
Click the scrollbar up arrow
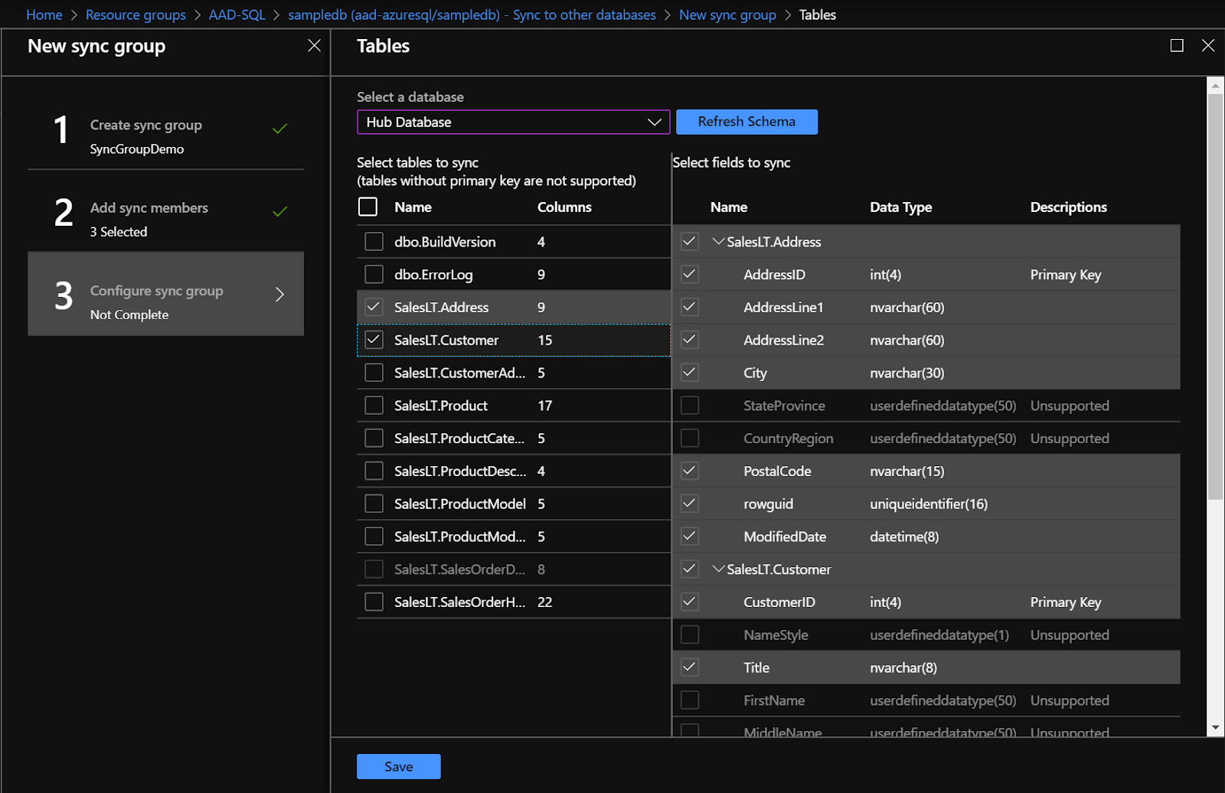(x=1215, y=86)
